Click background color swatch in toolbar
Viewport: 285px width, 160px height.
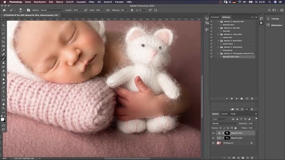pos(4,121)
